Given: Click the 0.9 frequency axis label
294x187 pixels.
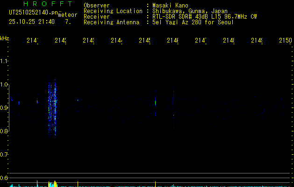Looking at the screenshot, I should pos(4,108).
